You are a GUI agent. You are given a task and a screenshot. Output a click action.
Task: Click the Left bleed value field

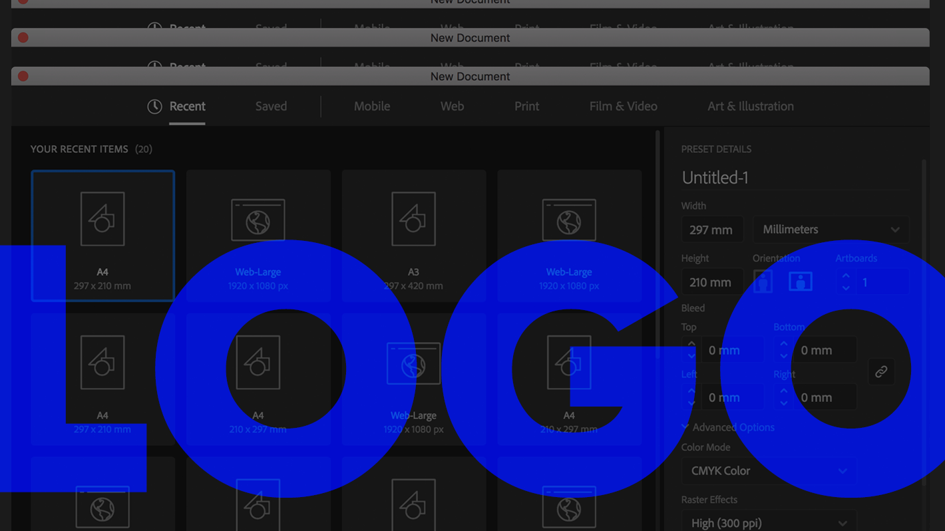(733, 397)
